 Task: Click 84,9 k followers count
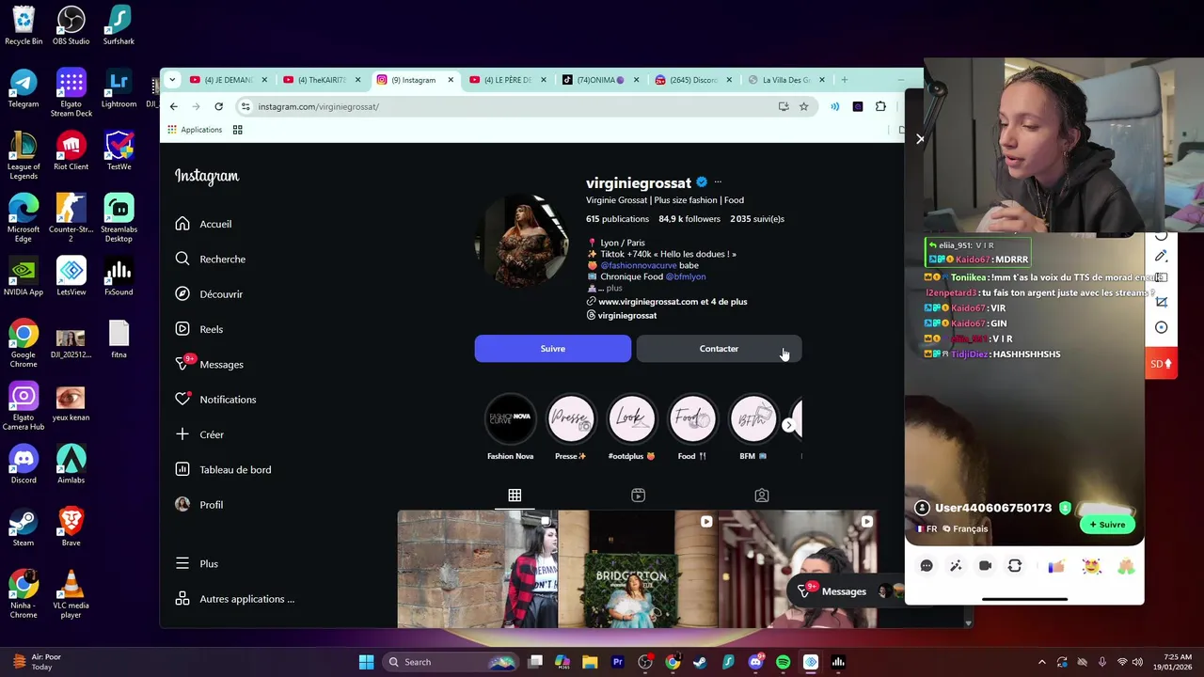(x=689, y=219)
